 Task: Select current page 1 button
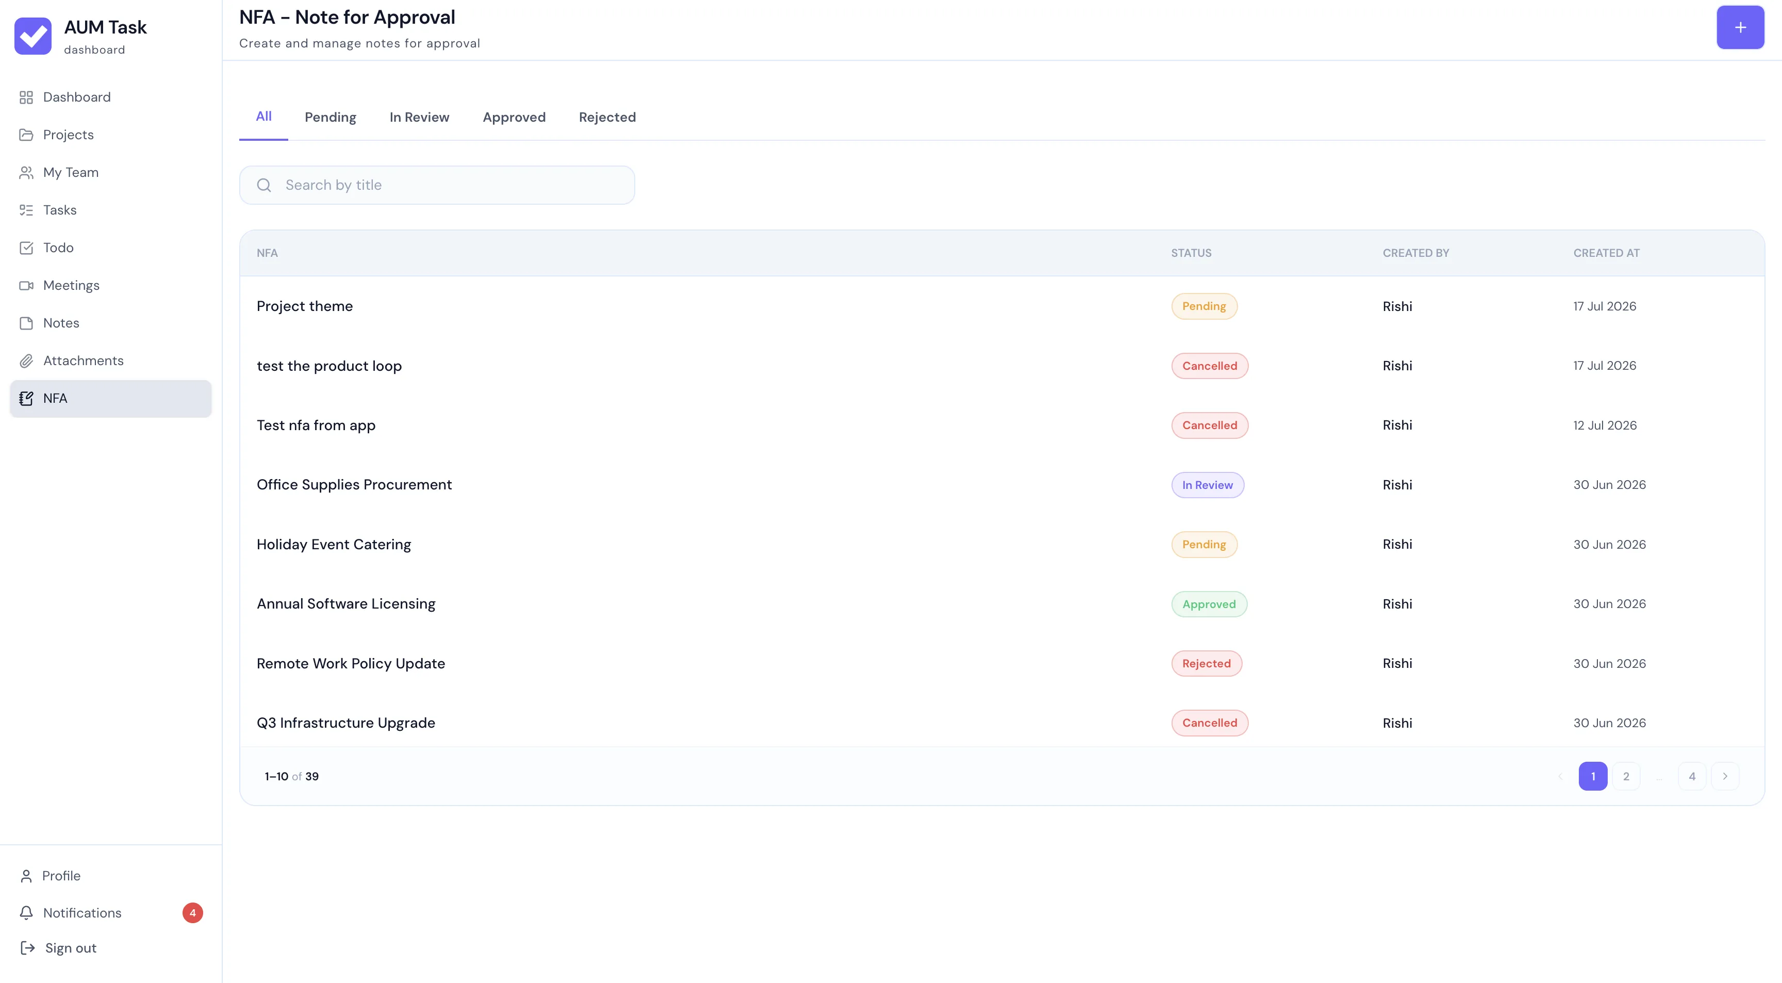[x=1592, y=776]
